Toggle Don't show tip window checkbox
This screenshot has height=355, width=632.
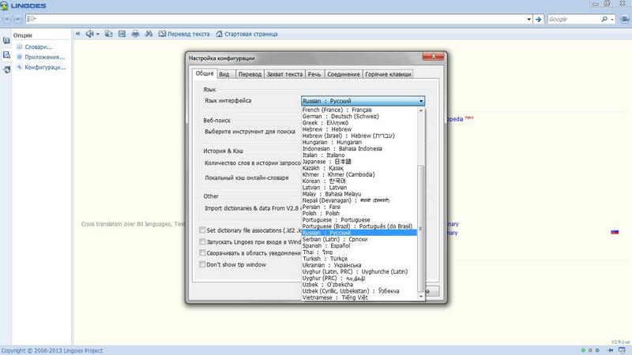click(x=202, y=264)
